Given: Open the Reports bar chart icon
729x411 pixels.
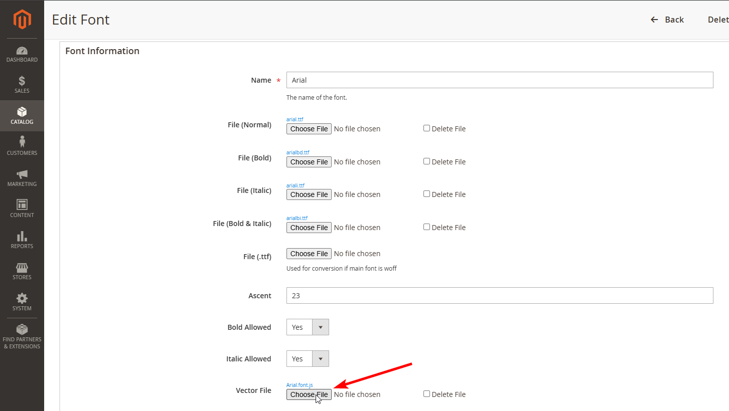Looking at the screenshot, I should (x=22, y=236).
